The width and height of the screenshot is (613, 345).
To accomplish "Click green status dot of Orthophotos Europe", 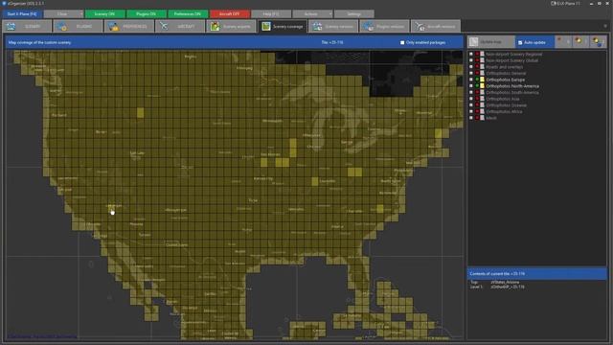I will click(x=477, y=80).
